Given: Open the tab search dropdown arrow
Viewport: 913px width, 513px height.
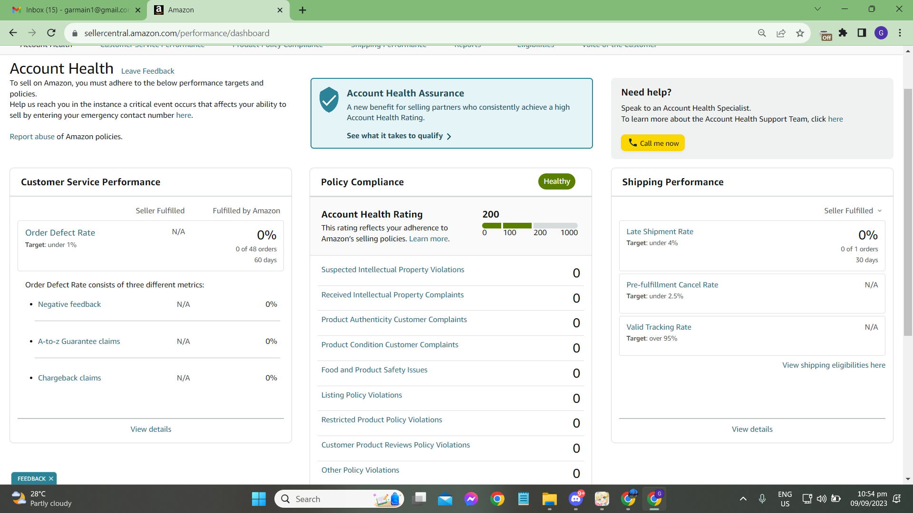Looking at the screenshot, I should point(817,9).
